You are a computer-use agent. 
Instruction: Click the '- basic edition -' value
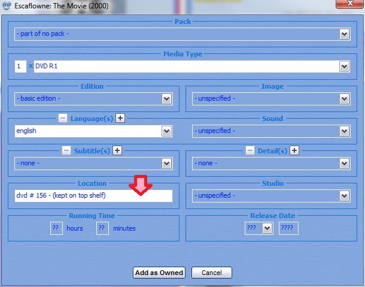tap(38, 98)
